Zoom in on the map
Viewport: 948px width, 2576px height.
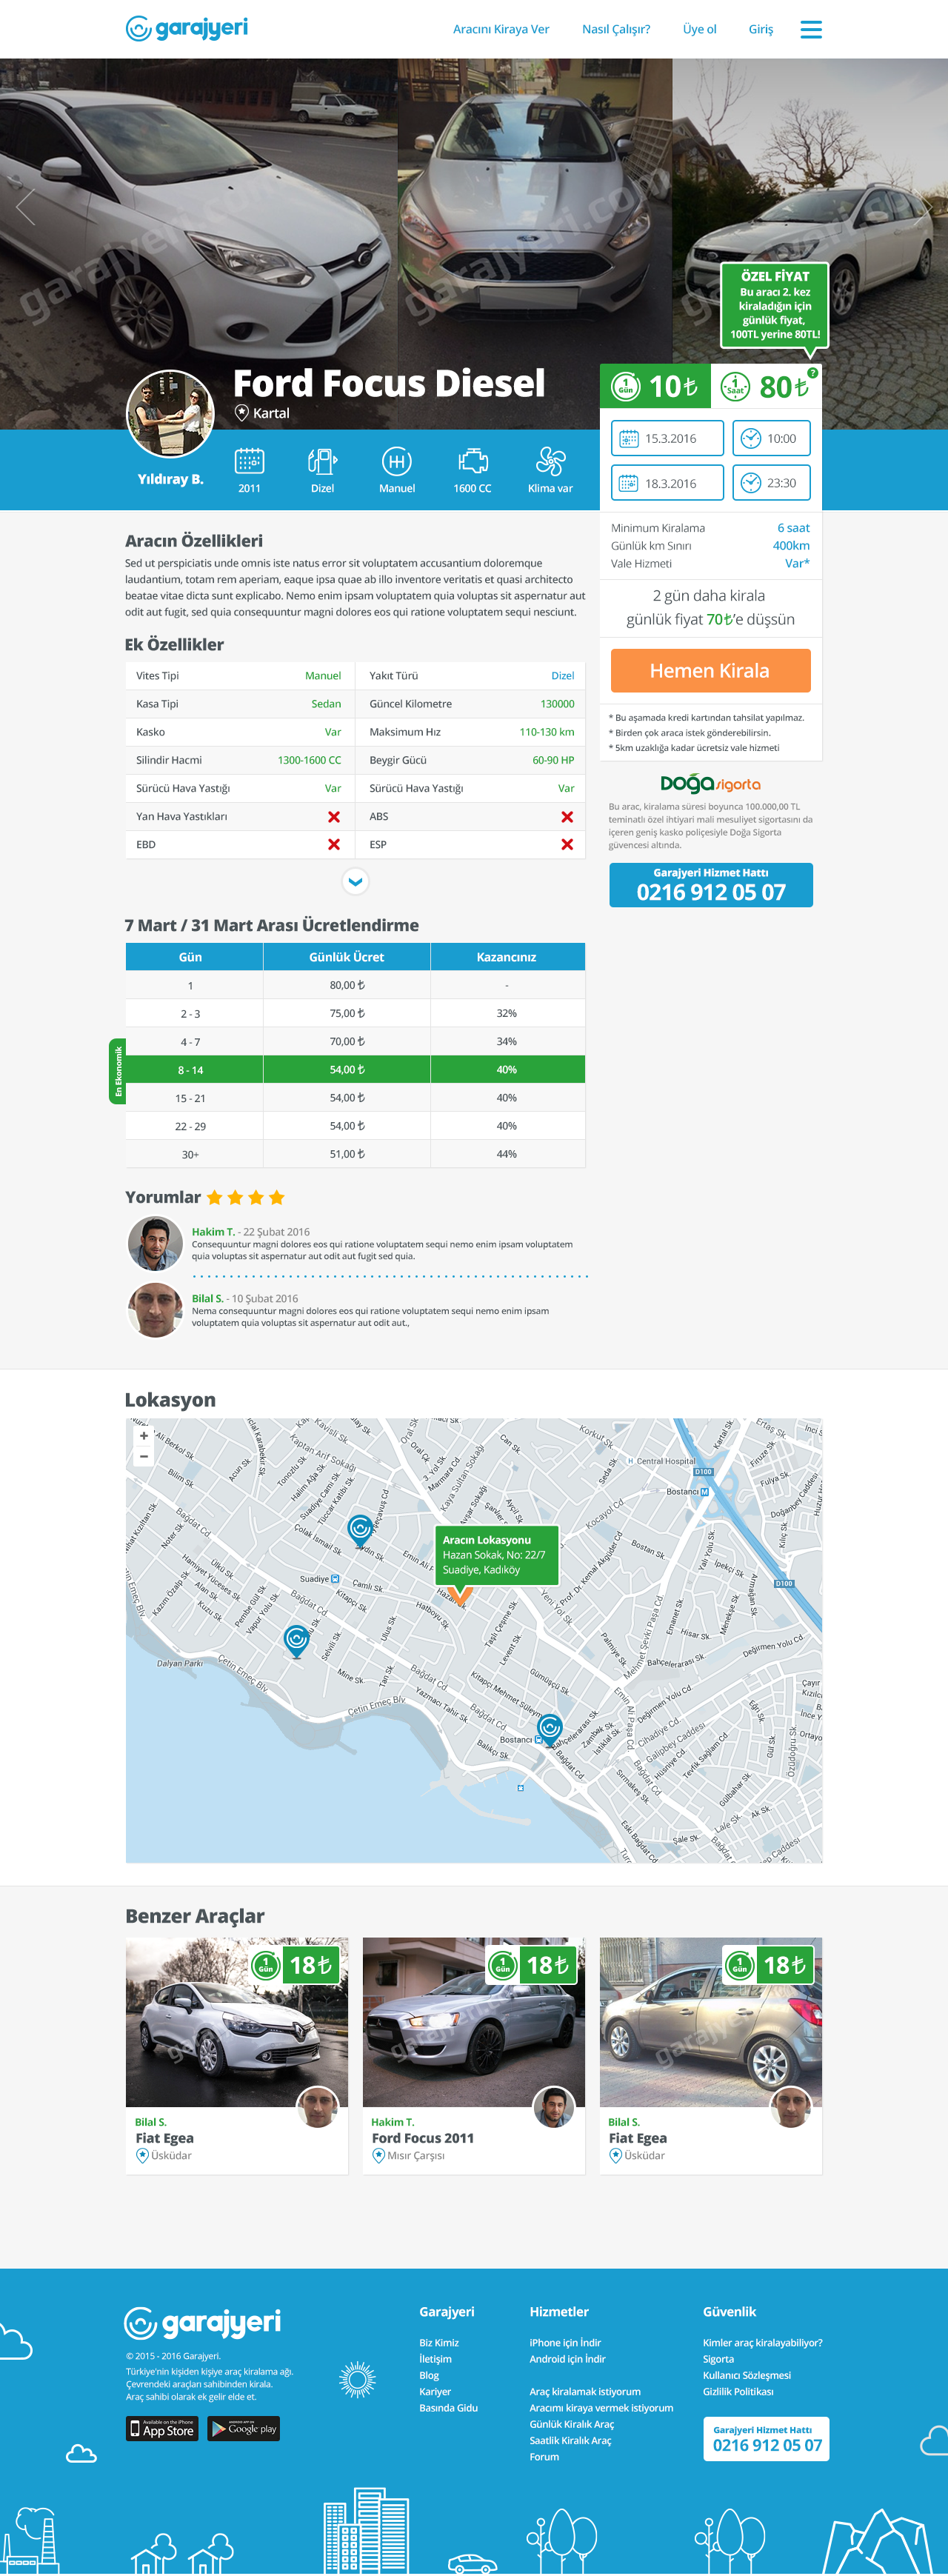[x=144, y=1436]
